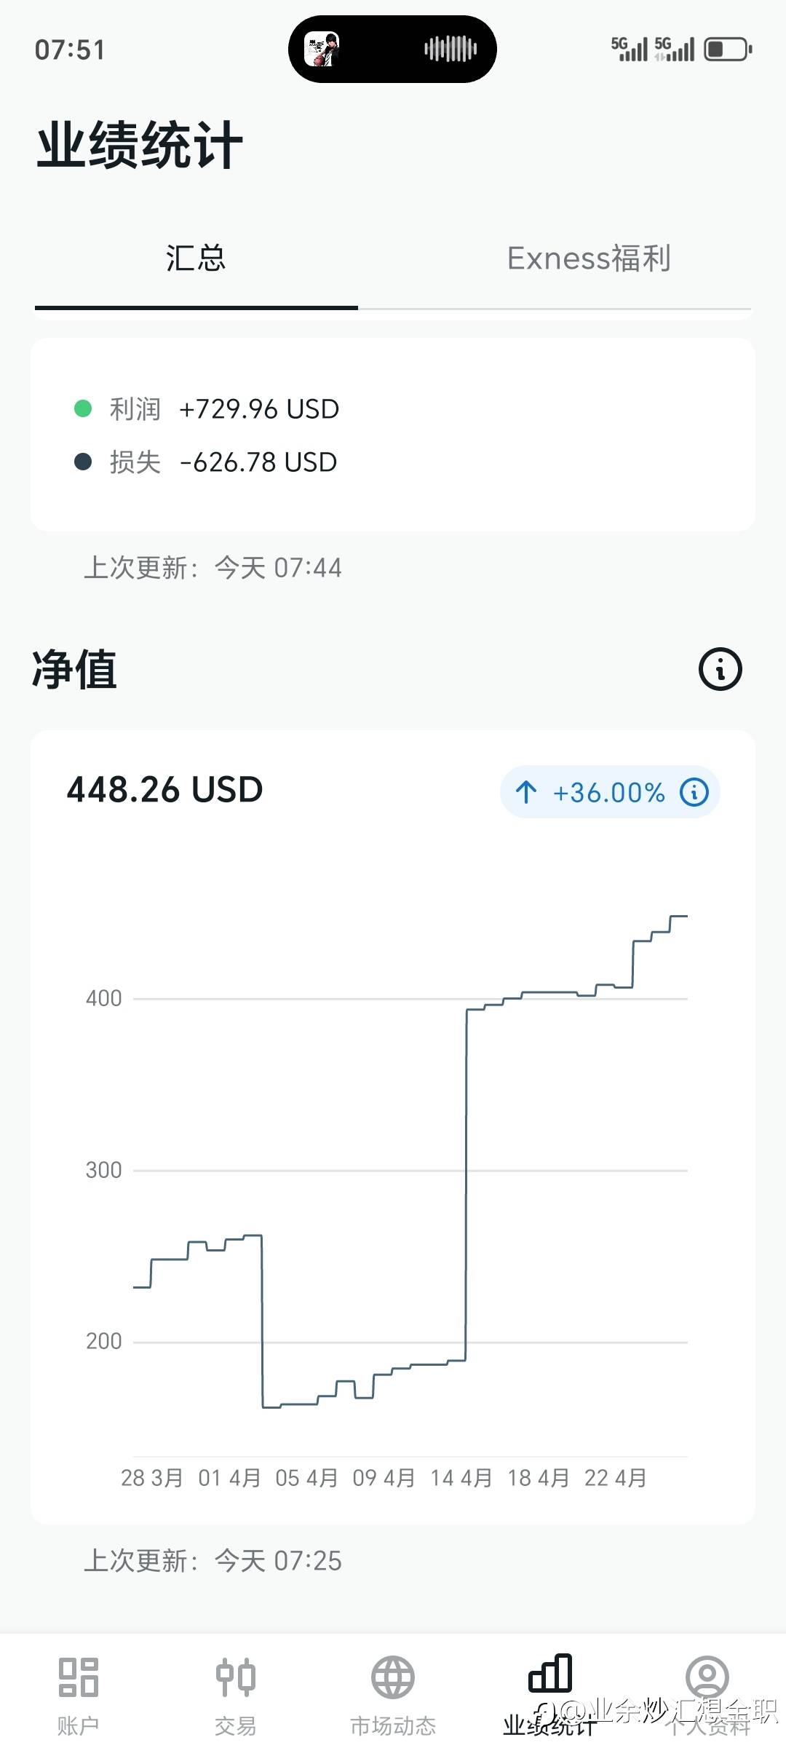Tap info icon in +36.00% badge
This screenshot has width=786, height=1756.
[x=694, y=791]
